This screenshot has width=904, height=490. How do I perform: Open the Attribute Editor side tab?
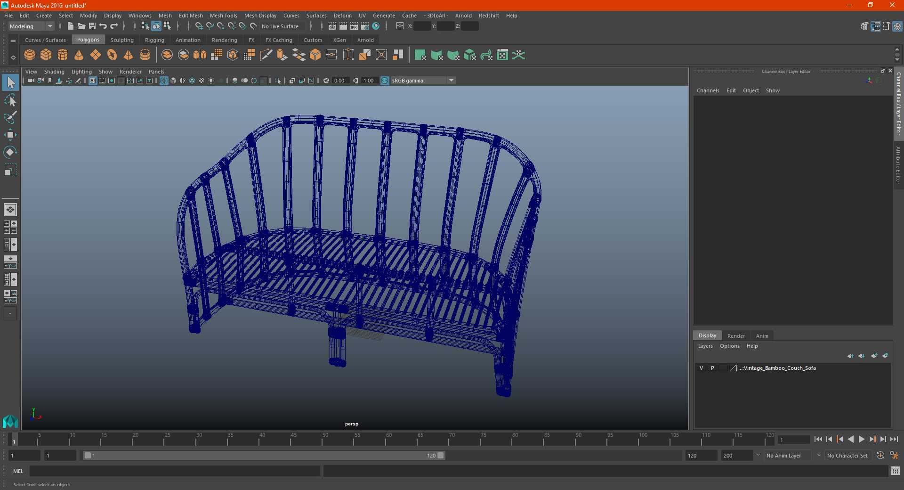(898, 165)
